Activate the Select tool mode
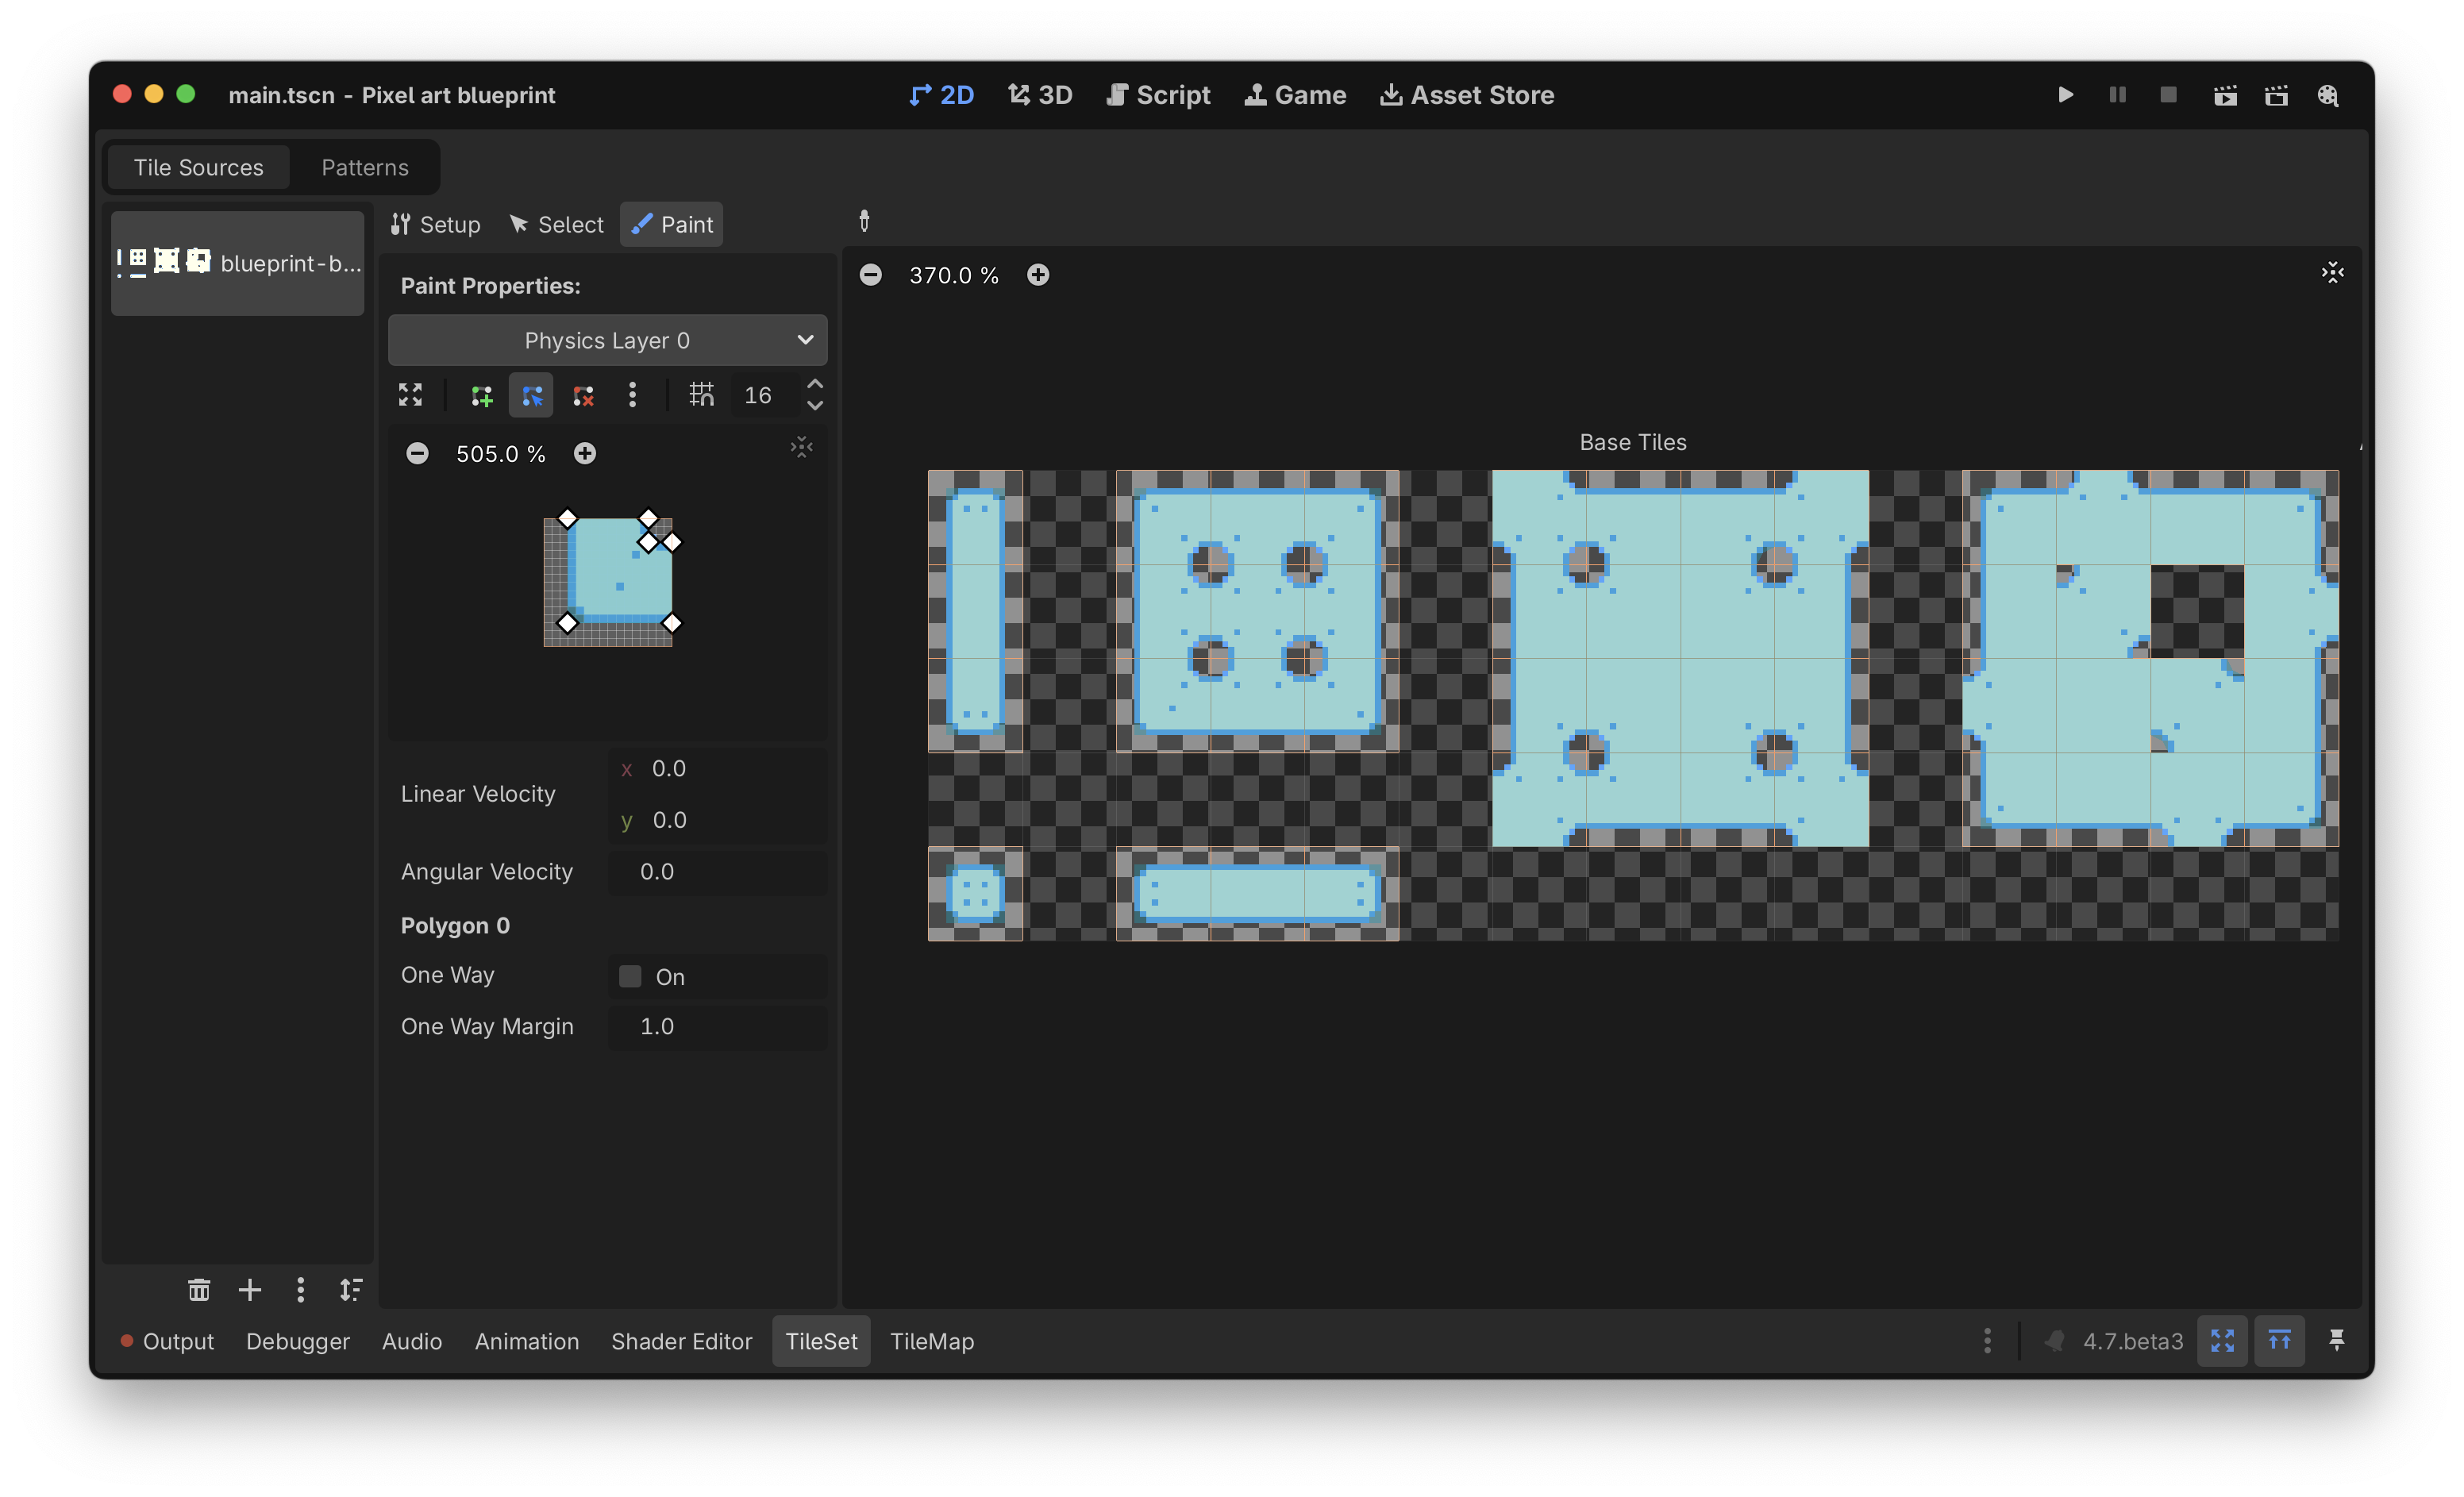 [557, 224]
